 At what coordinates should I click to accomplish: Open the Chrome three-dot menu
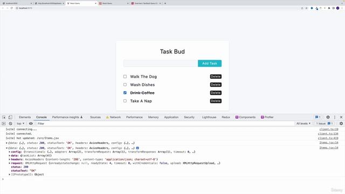[x=342, y=8]
